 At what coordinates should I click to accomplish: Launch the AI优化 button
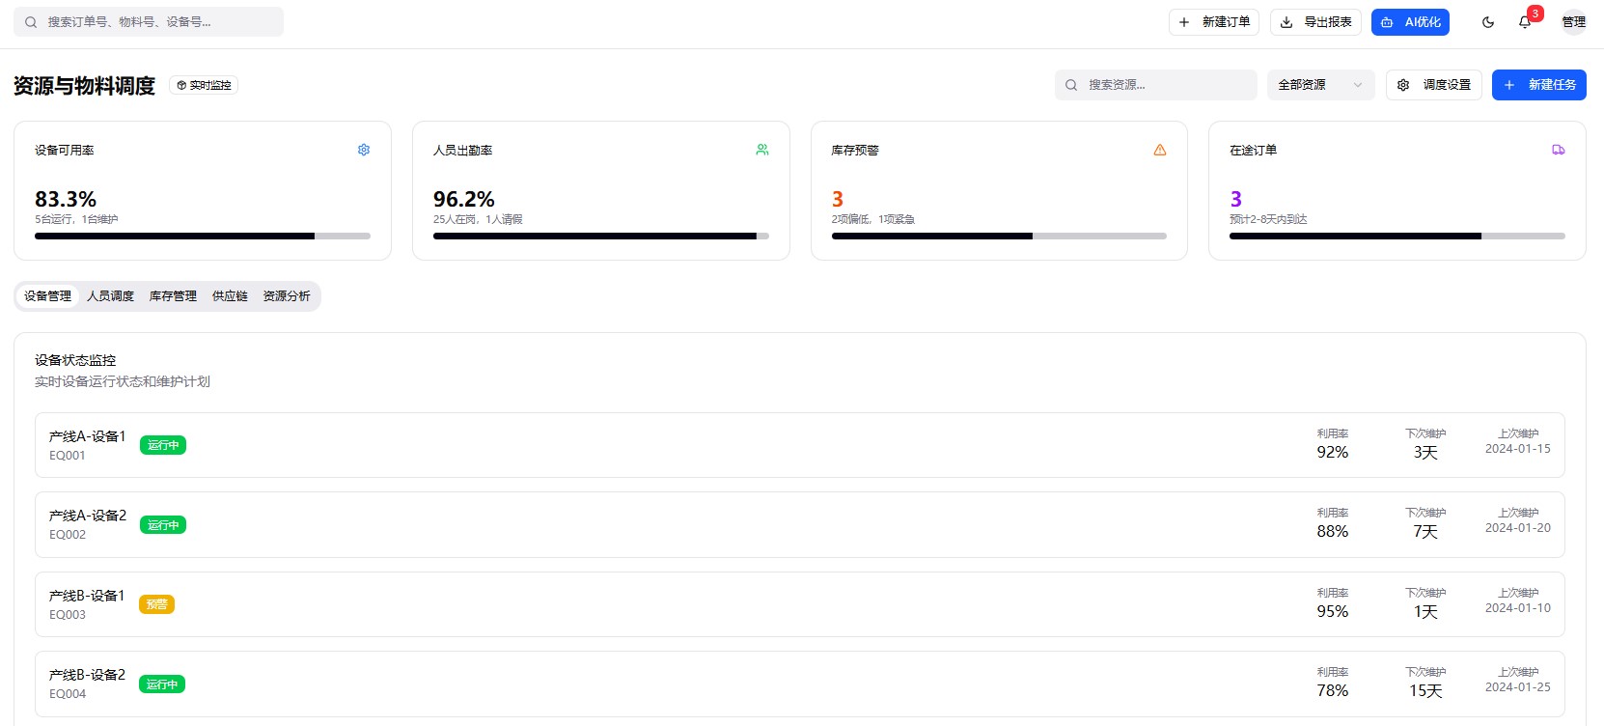(1410, 22)
